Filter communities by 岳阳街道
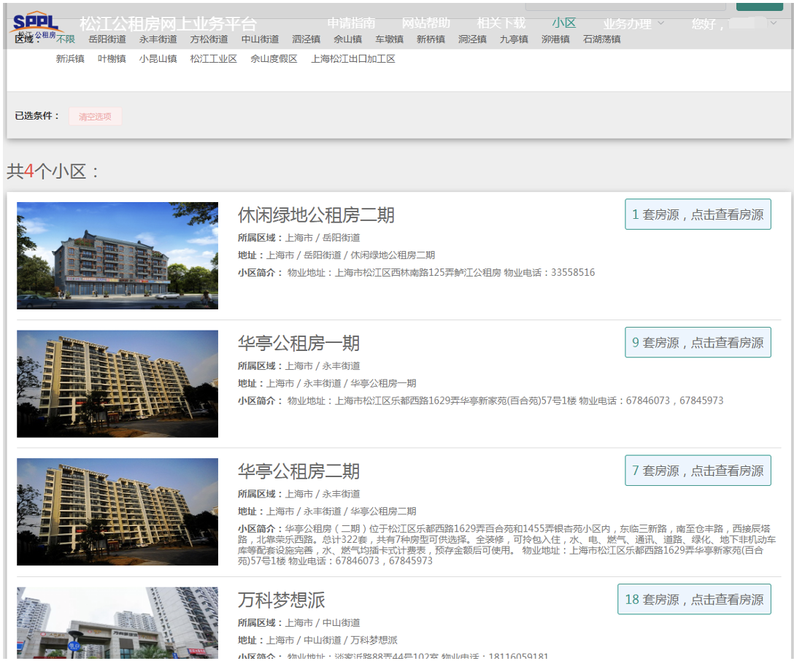The height and width of the screenshot is (661, 794). pyautogui.click(x=107, y=39)
